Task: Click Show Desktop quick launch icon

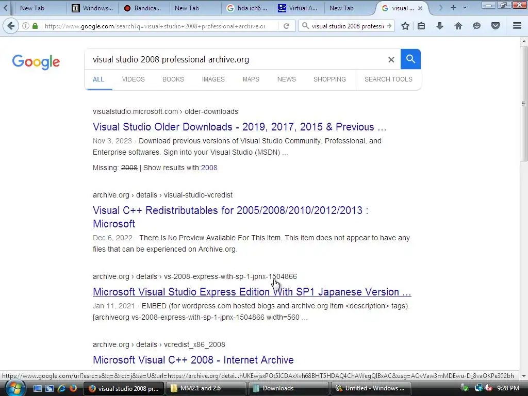Action: [x=38, y=388]
